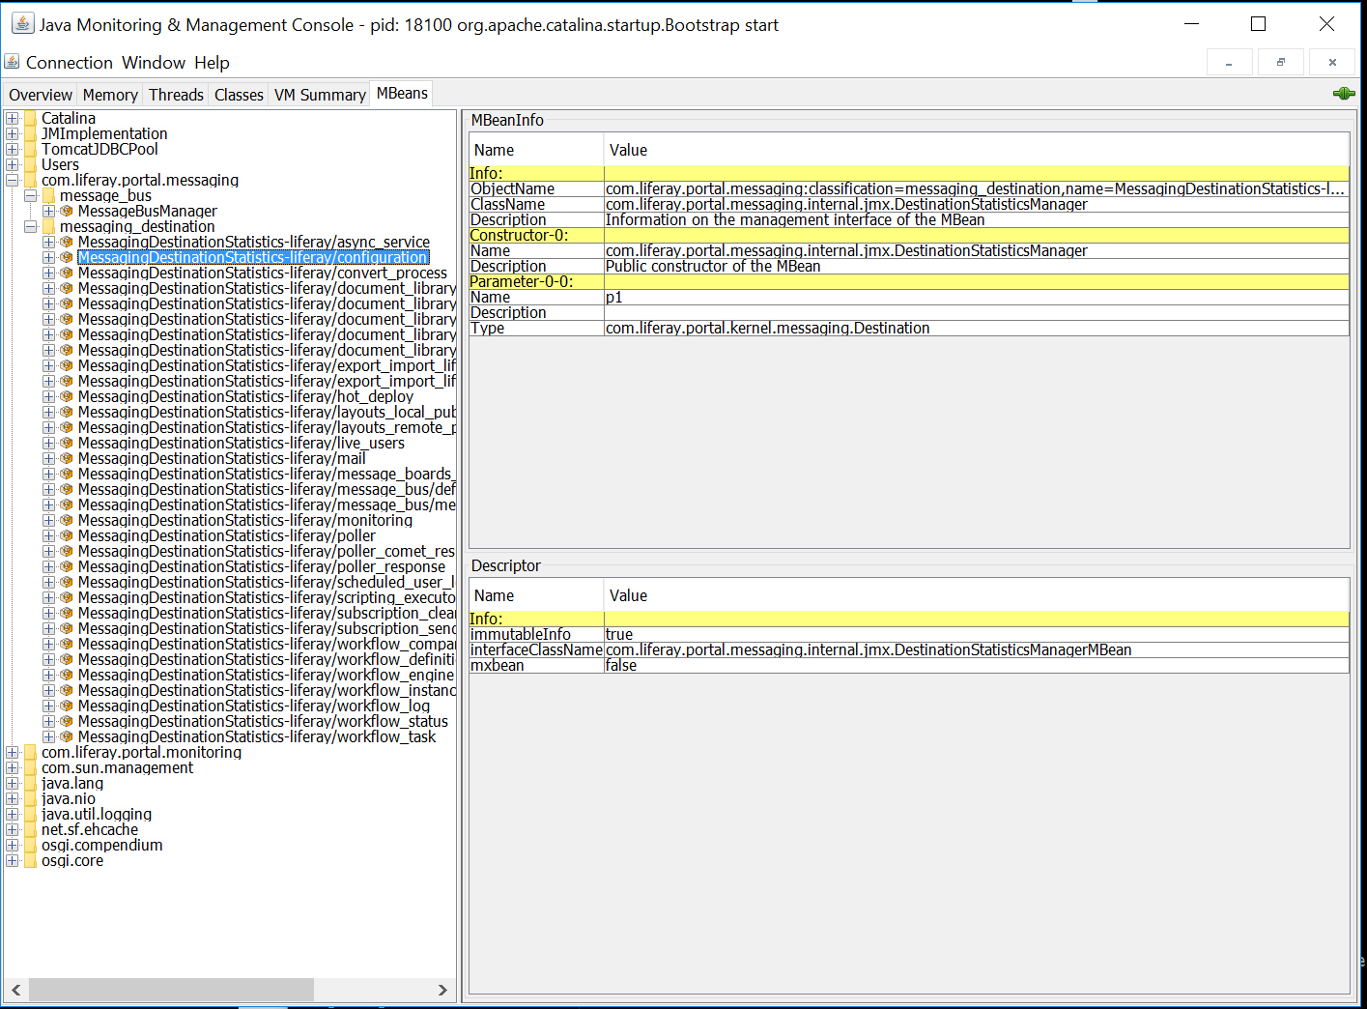Click the TomcatJDBCPool folder icon
The height and width of the screenshot is (1009, 1367).
31,149
